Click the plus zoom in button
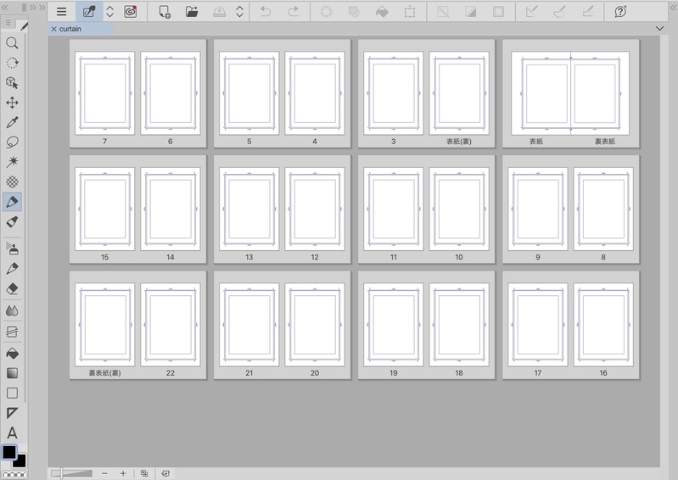The height and width of the screenshot is (480, 678). click(x=123, y=473)
